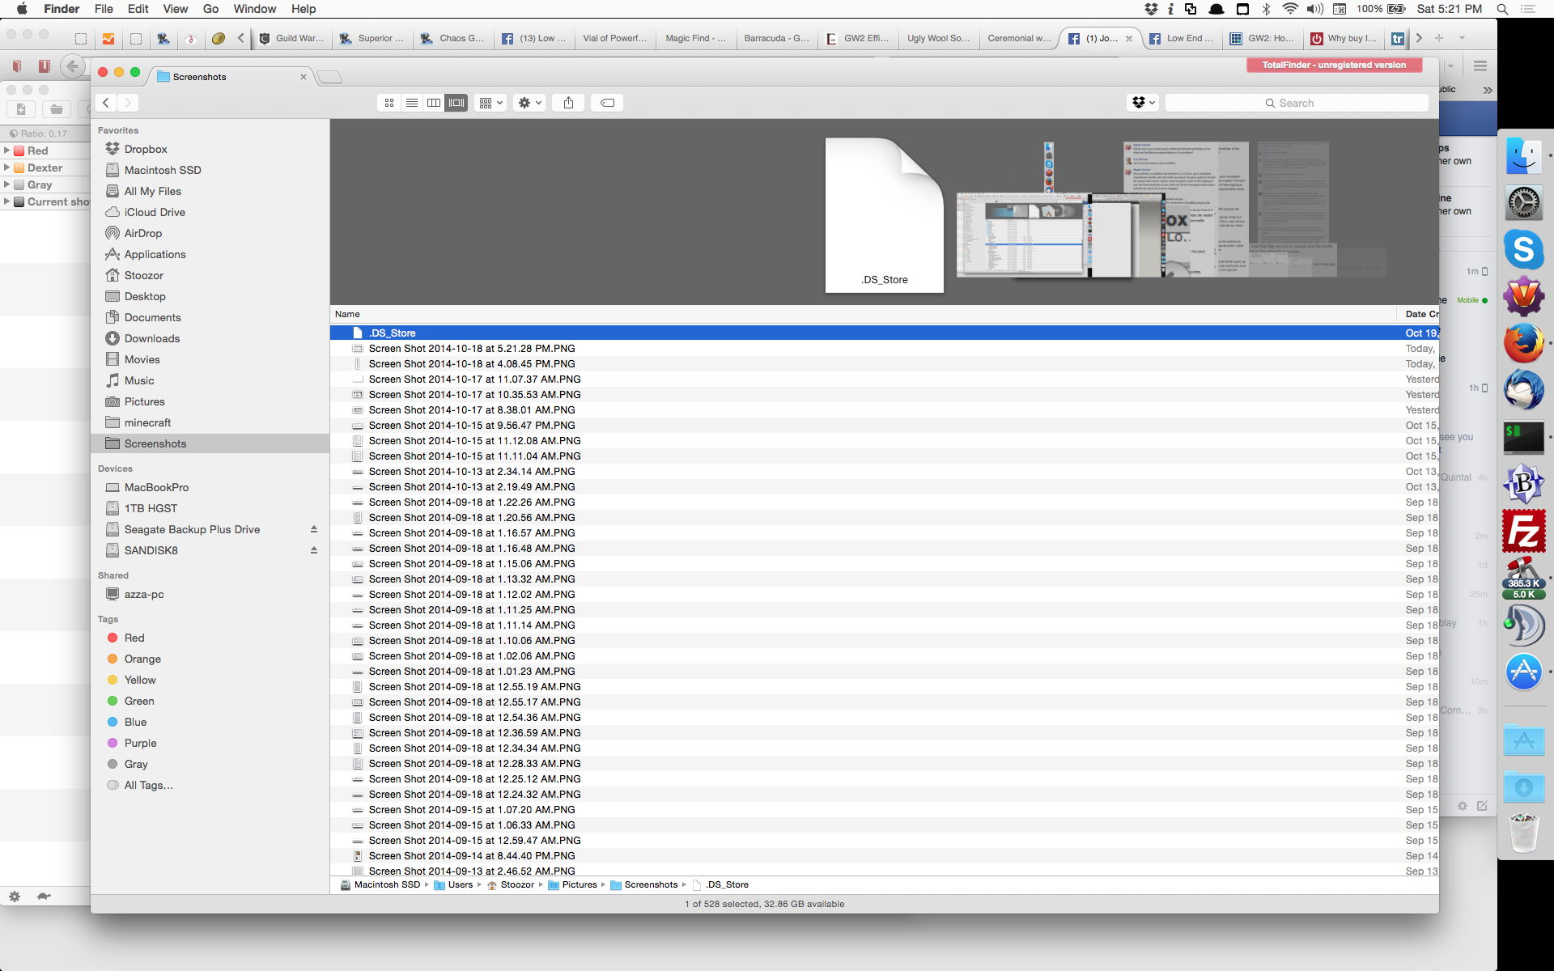Screen dimensions: 1554x971
Task: Select the Red tag in the sidebar
Action: point(134,638)
